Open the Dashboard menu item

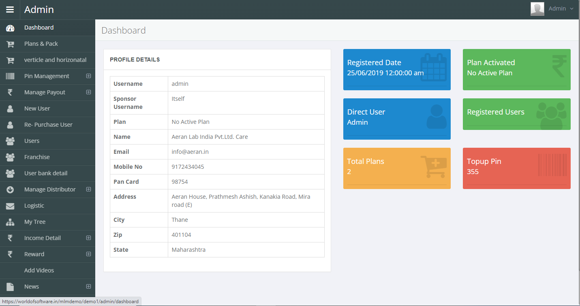pyautogui.click(x=47, y=28)
